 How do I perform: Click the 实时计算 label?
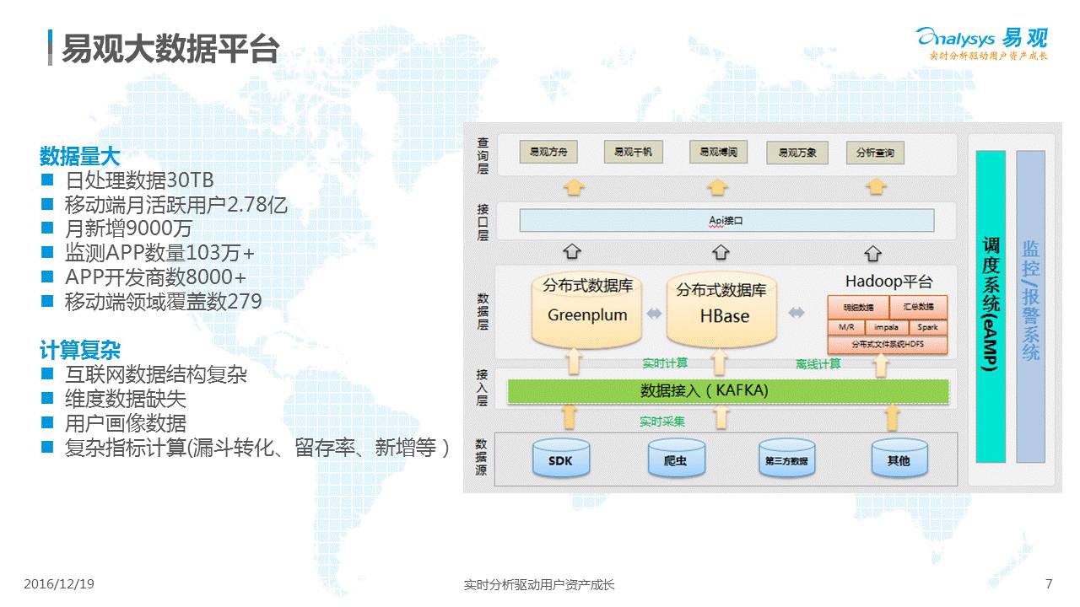665,363
